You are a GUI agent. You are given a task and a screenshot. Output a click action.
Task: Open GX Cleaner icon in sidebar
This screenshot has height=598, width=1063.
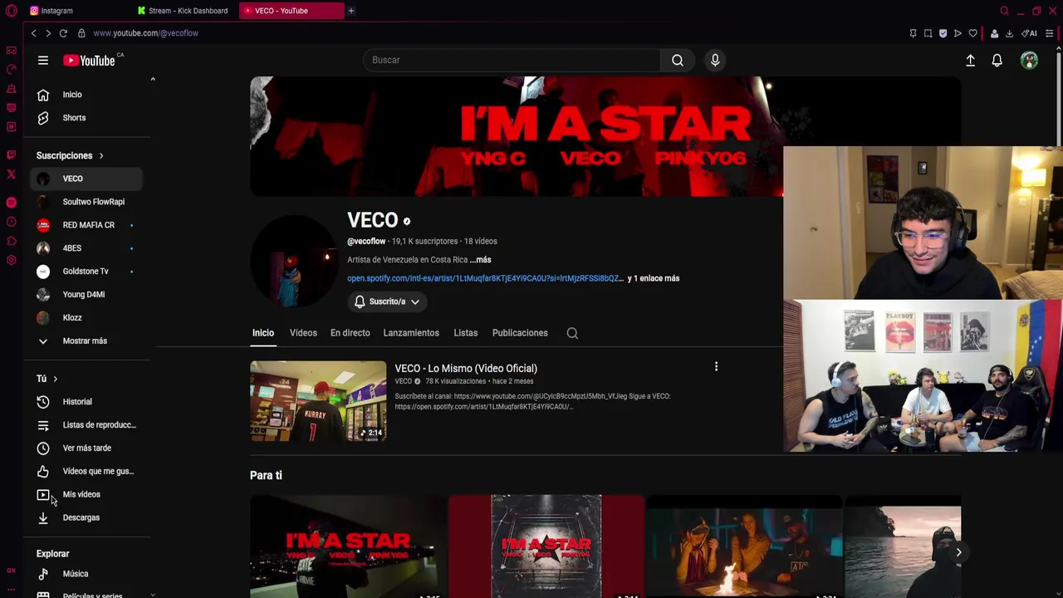tap(11, 89)
